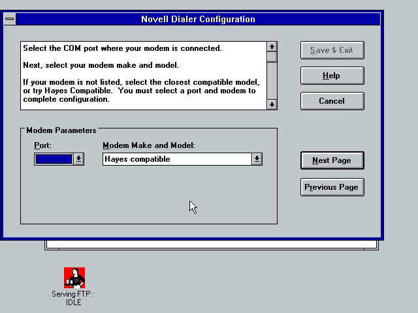Focus the highlighted Port selection field
The width and height of the screenshot is (418, 313).
pyautogui.click(x=54, y=159)
